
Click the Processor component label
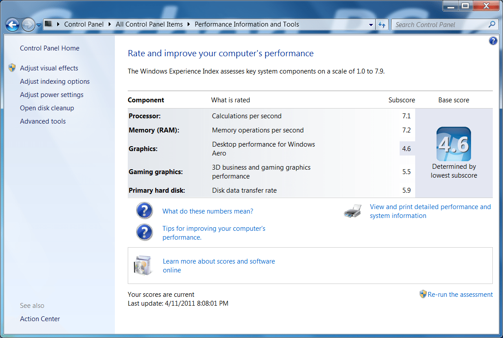(x=145, y=116)
